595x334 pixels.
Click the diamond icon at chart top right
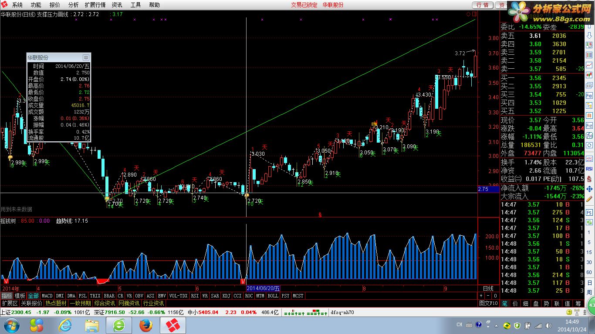coord(468,14)
